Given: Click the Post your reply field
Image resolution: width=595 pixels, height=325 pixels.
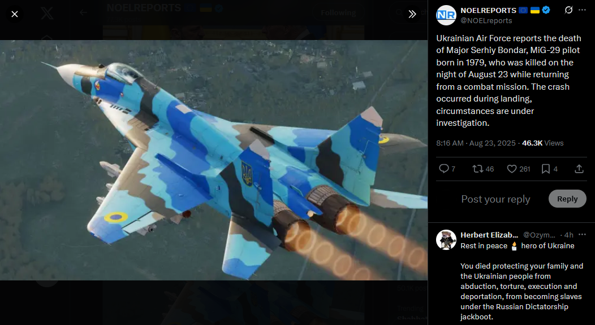Looking at the screenshot, I should click(495, 199).
